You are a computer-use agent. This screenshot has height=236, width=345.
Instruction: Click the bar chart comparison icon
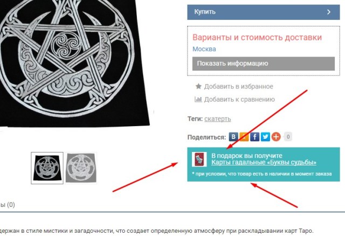click(198, 100)
